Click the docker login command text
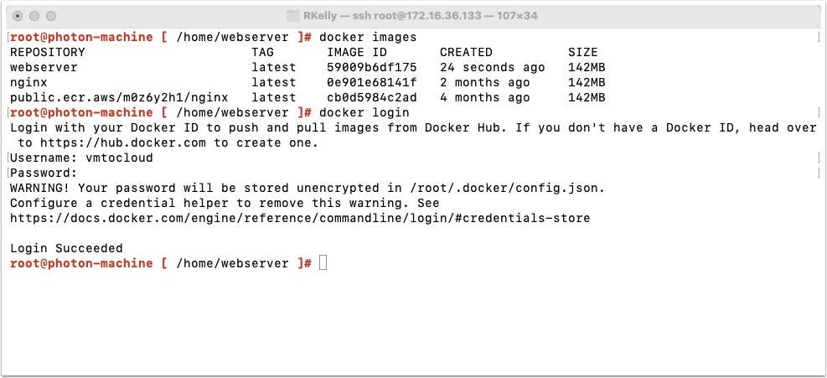This screenshot has width=827, height=378. (364, 112)
